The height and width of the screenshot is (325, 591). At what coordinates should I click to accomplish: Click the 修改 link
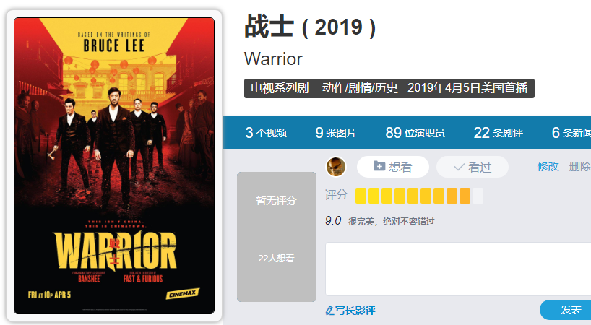pyautogui.click(x=548, y=166)
